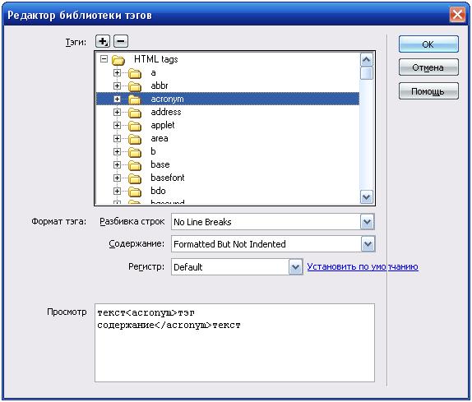Screen dimensions: 472x402
Task: Select the base tag label
Action: click(160, 164)
